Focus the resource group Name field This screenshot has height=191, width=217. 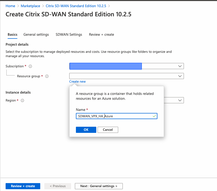[x=117, y=116]
